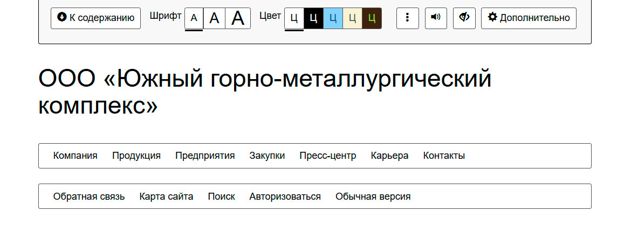
Task: Click the Карта сайта link
Action: click(166, 196)
